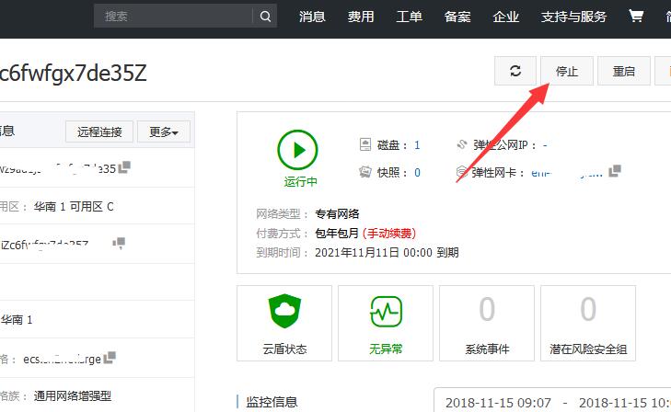Click the 无异常 monitor pulse icon

coord(386,312)
